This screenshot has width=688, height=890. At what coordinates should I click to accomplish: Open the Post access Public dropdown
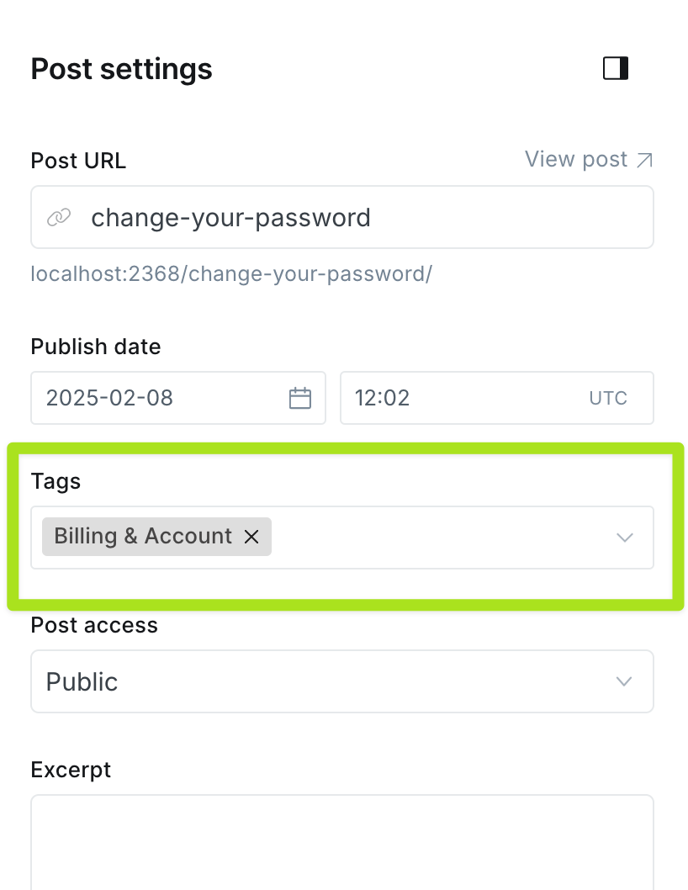coord(320,681)
